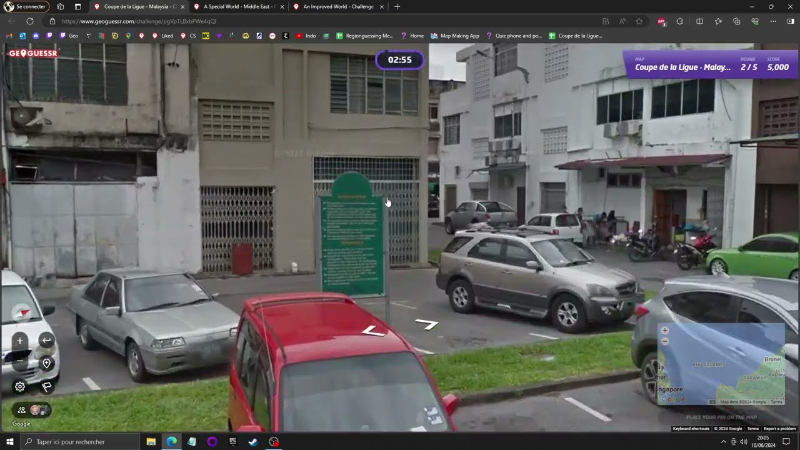
Task: Open the party players avatar button
Action: 31,410
